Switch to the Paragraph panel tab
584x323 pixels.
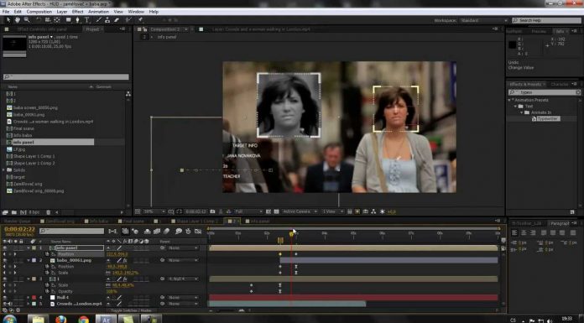pyautogui.click(x=561, y=223)
